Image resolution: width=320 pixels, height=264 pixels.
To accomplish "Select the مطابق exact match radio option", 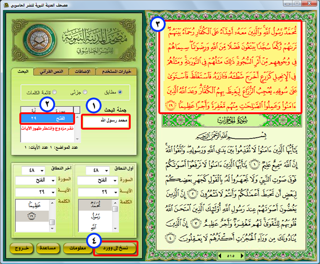I will pyautogui.click(x=120, y=92).
